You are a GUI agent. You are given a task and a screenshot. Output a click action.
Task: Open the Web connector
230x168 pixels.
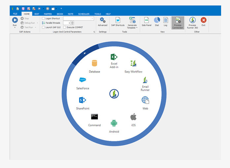[145, 103]
